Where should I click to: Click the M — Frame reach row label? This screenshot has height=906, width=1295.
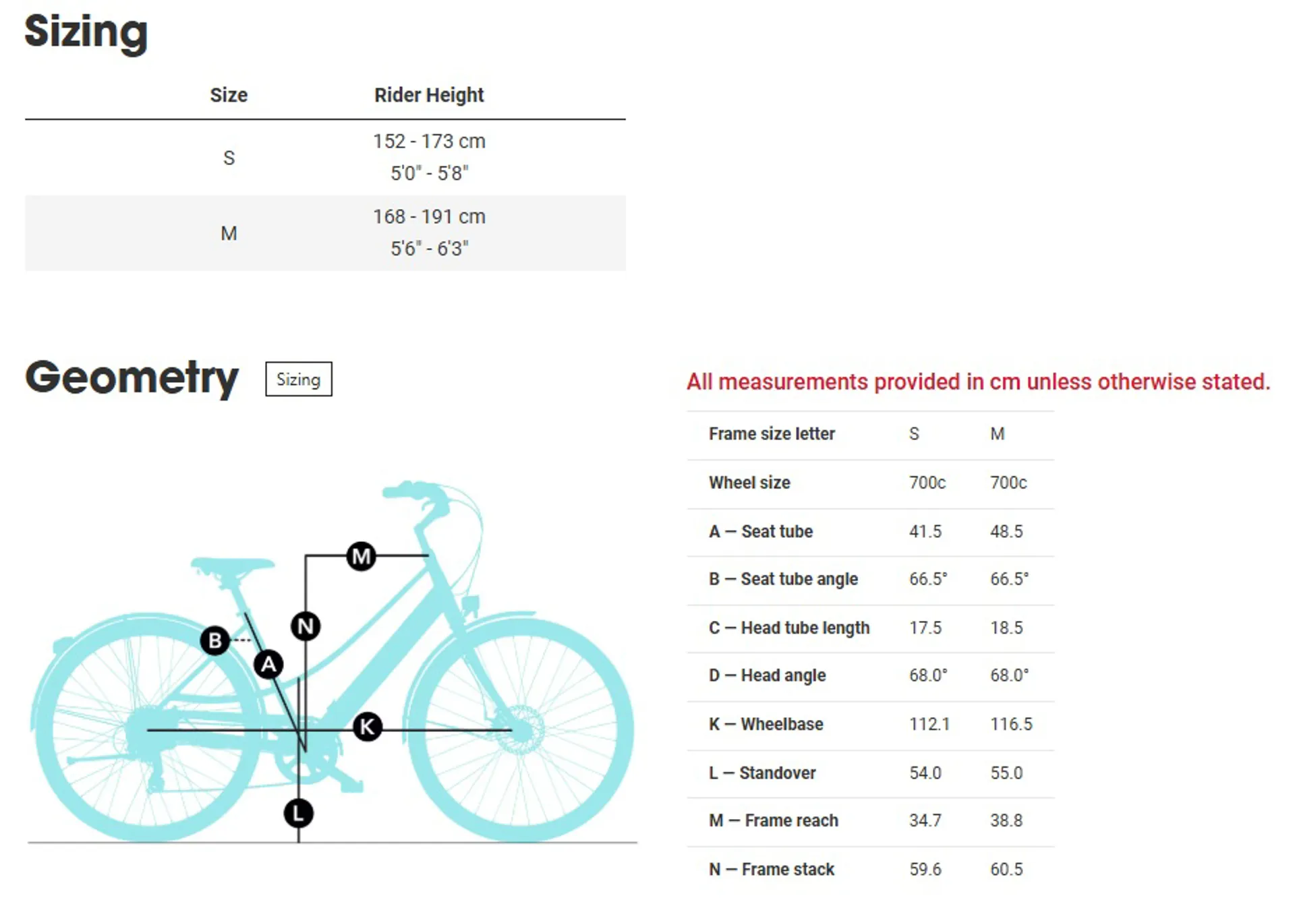tap(773, 821)
